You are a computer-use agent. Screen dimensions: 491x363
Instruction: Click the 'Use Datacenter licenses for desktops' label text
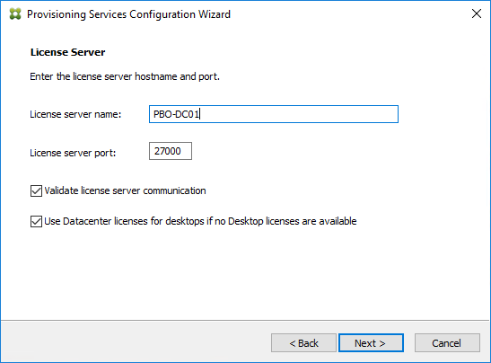[x=200, y=221]
